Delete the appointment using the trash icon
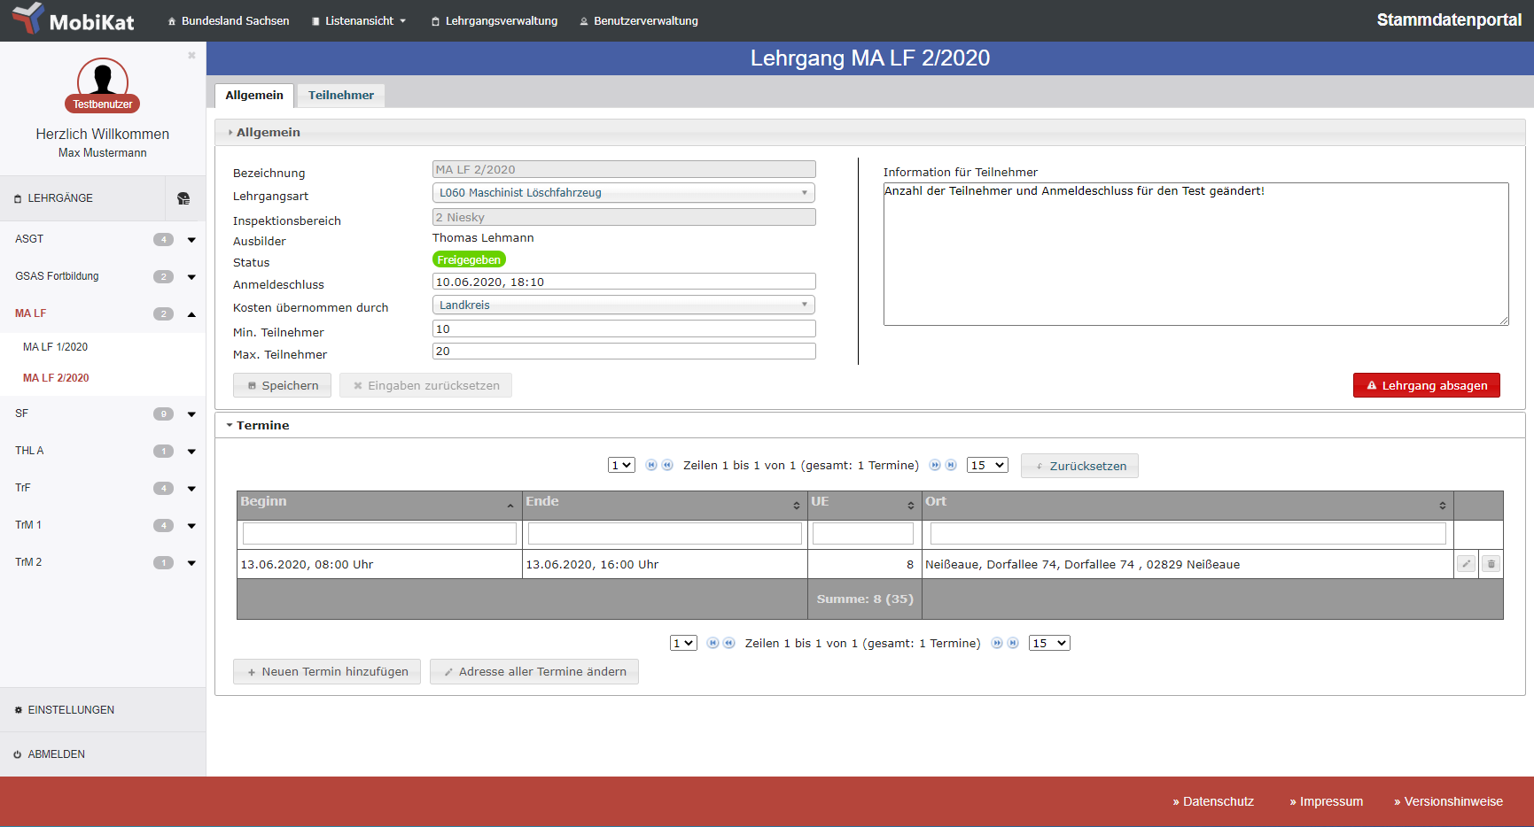The height and width of the screenshot is (827, 1534). 1491,564
